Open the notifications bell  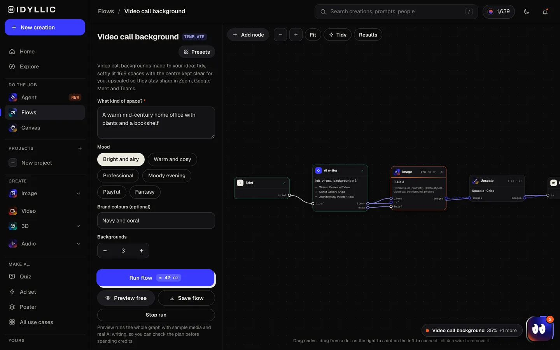[545, 12]
